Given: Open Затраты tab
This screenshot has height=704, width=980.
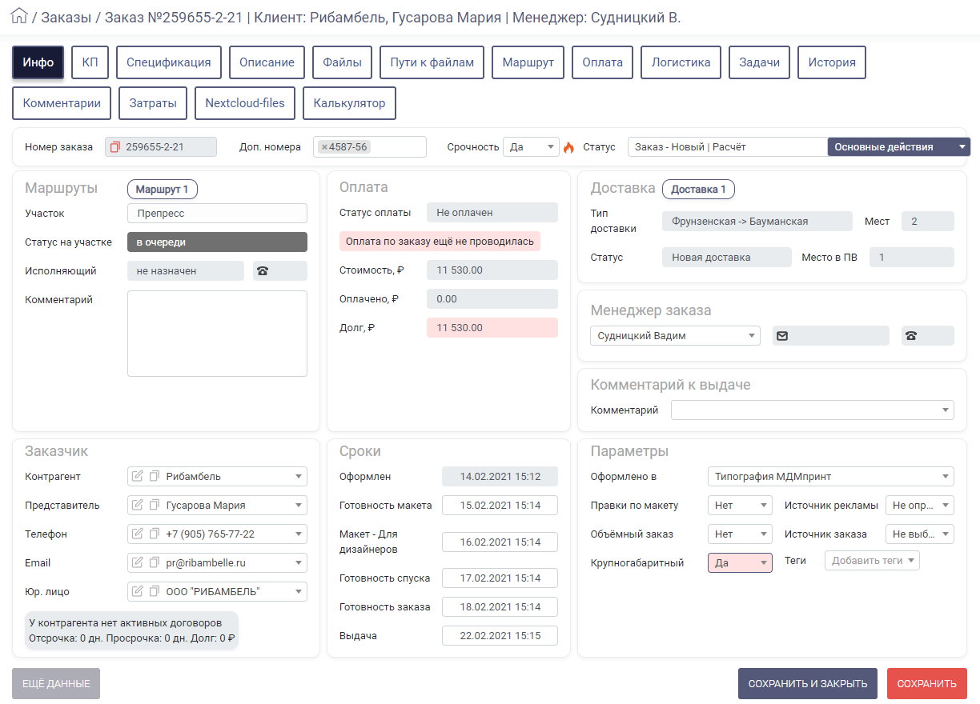Looking at the screenshot, I should pyautogui.click(x=153, y=103).
